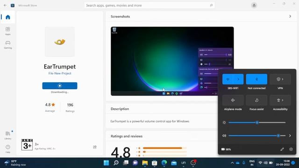Launch Microsoft Edge from the taskbar
The image size is (299, 168).
tap(164, 163)
